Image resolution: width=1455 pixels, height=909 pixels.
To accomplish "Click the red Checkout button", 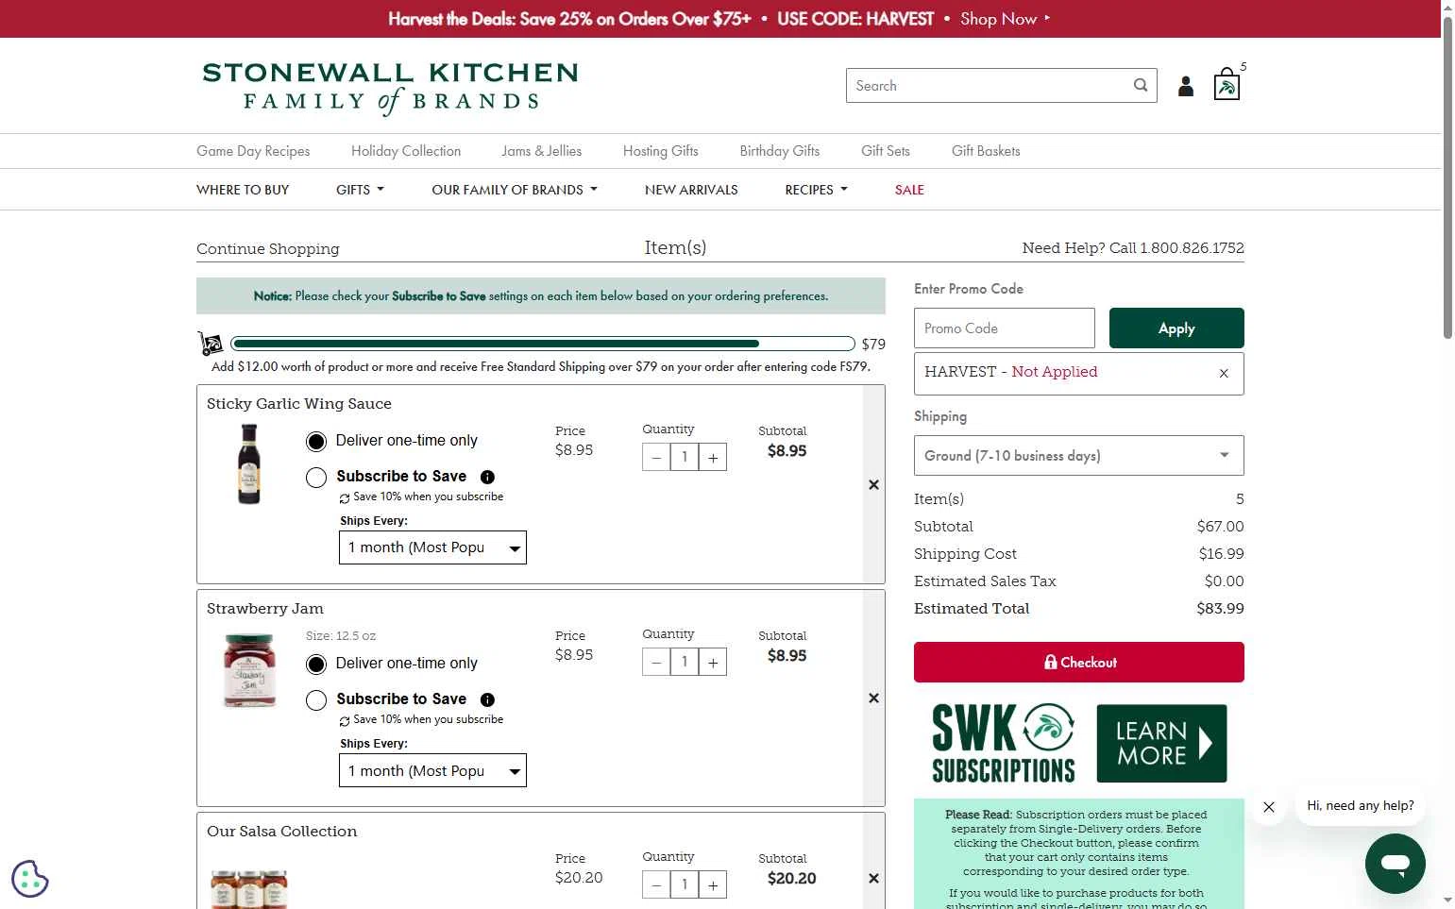I will coord(1078,662).
